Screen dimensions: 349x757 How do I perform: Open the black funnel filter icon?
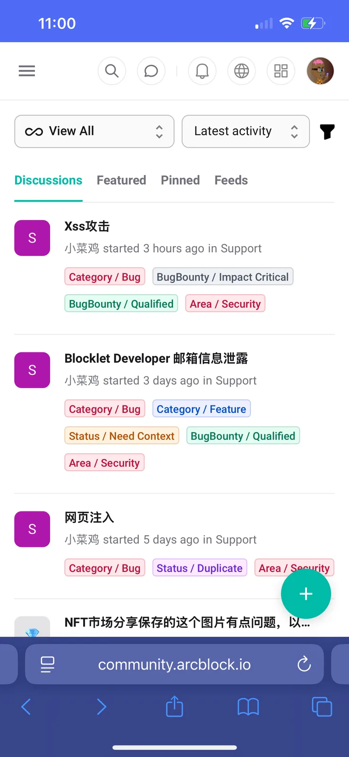327,132
